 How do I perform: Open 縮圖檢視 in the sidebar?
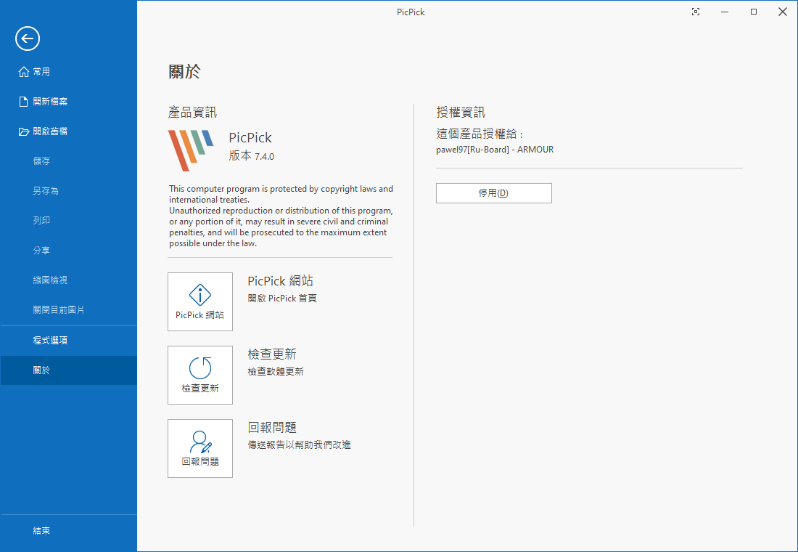click(69, 280)
